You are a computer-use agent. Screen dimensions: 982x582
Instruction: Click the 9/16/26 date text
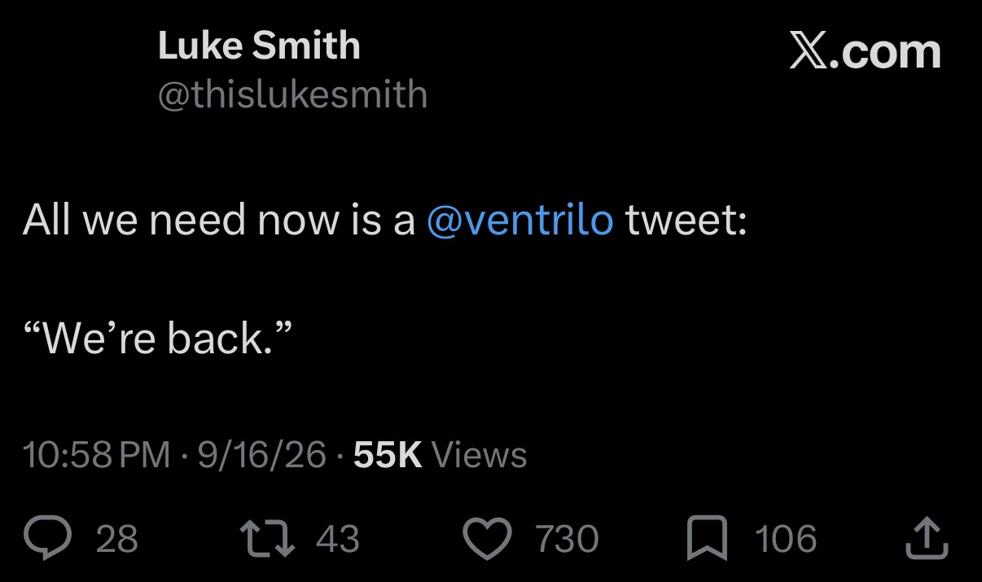(262, 454)
